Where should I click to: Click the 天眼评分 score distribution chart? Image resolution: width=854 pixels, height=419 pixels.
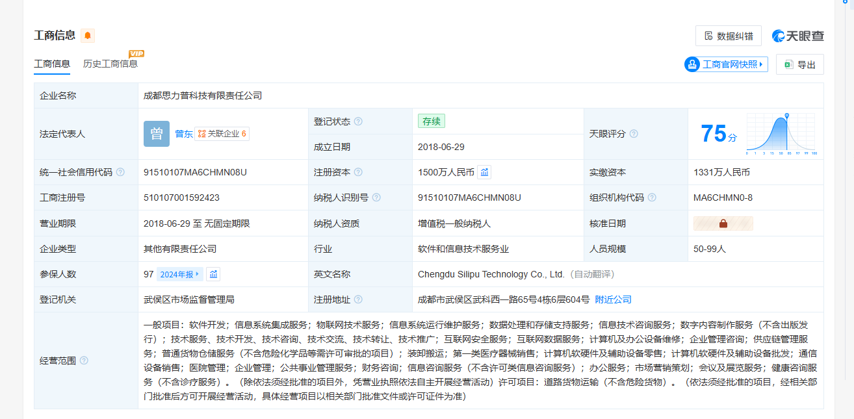782,134
